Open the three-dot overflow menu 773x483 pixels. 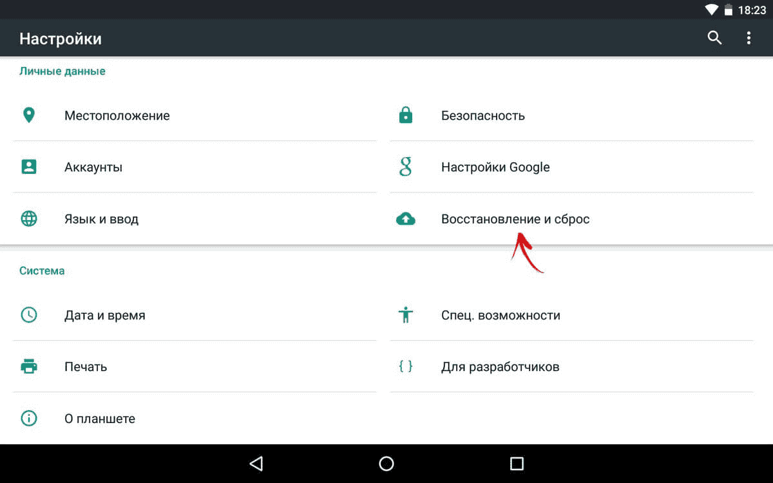749,38
